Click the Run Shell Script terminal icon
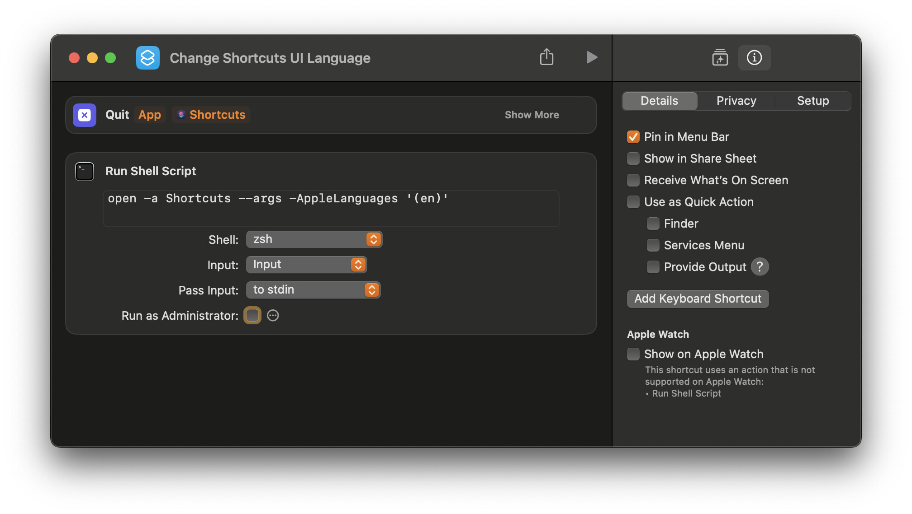This screenshot has width=912, height=514. click(x=85, y=172)
